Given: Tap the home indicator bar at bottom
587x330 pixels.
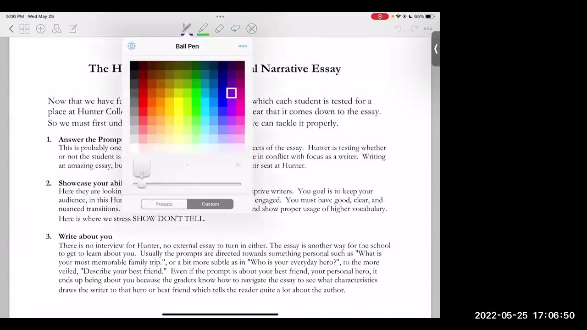Looking at the screenshot, I should (x=220, y=314).
